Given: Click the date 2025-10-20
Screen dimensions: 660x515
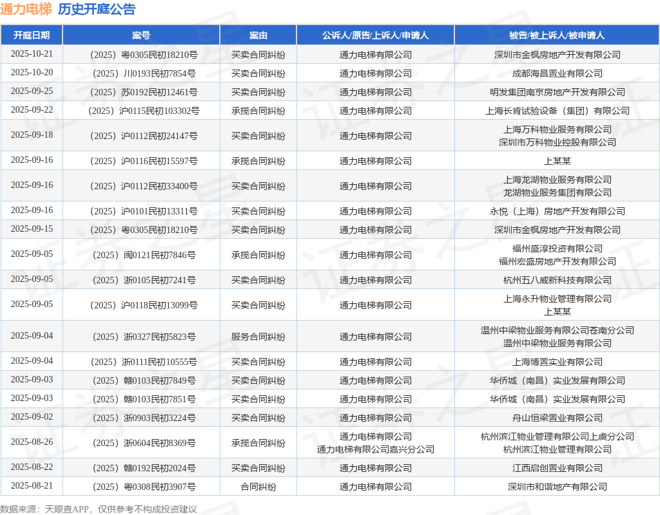Looking at the screenshot, I should pyautogui.click(x=32, y=72).
